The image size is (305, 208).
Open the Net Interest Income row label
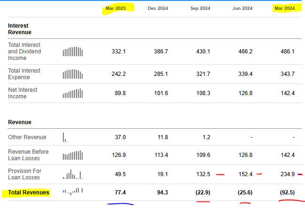pos(23,93)
